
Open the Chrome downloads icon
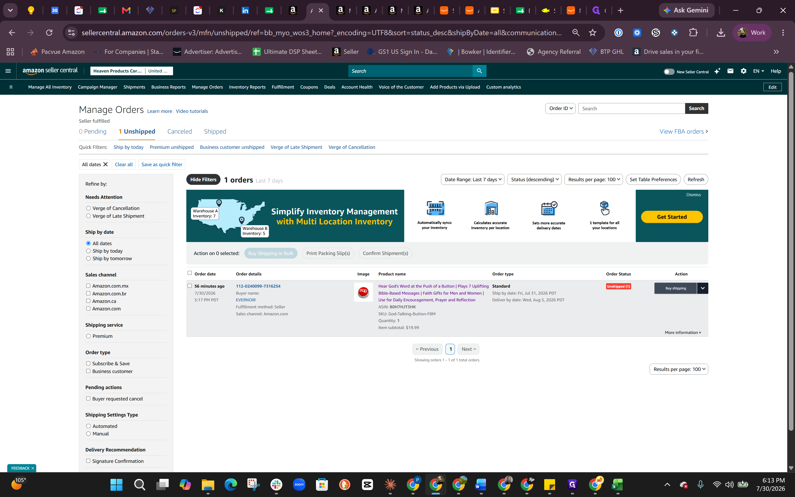coord(721,33)
